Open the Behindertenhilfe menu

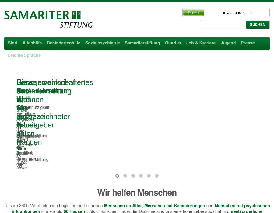click(x=64, y=43)
